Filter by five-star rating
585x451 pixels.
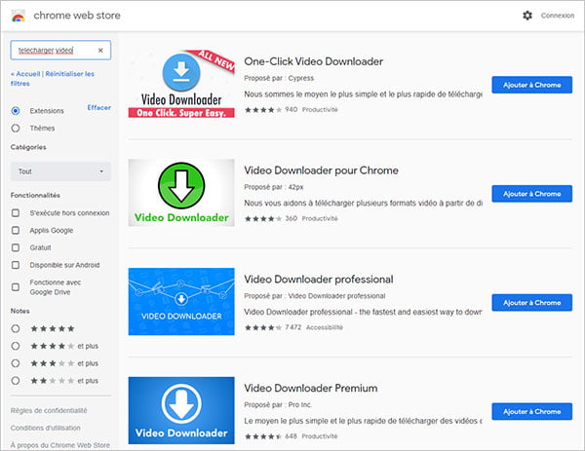[16, 328]
